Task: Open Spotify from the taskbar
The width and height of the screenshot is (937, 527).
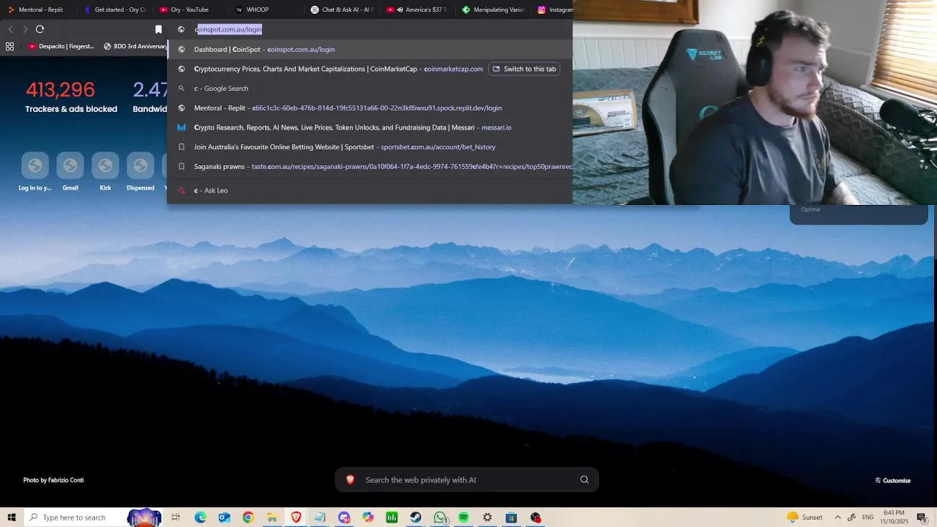Action: [463, 517]
